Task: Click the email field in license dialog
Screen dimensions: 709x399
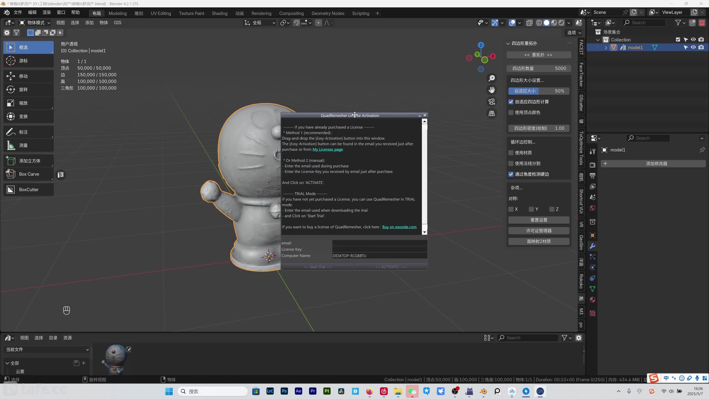Action: (380, 243)
